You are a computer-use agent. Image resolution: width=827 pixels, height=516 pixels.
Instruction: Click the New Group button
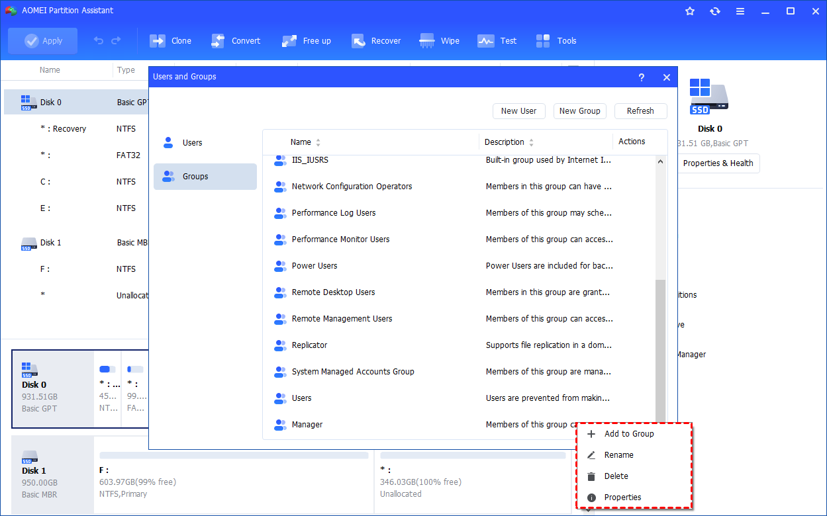click(x=580, y=111)
